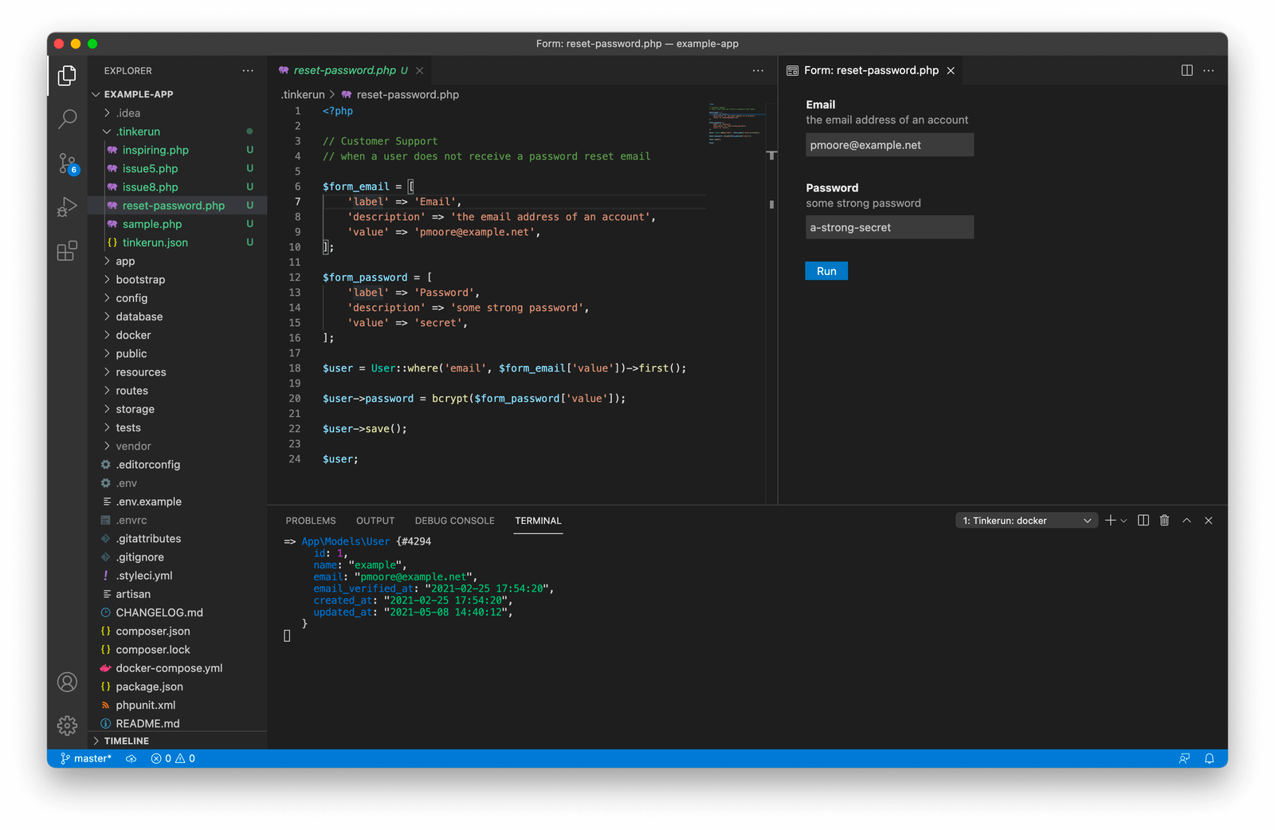Open Run and Debug view

pyautogui.click(x=68, y=207)
